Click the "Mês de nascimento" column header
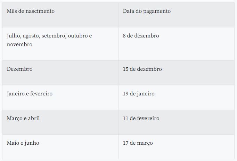The width and height of the screenshot is (237, 161). click(x=31, y=11)
